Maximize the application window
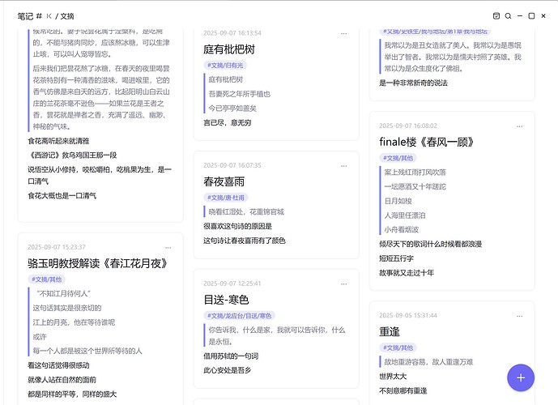The height and width of the screenshot is (405, 558). (531, 15)
